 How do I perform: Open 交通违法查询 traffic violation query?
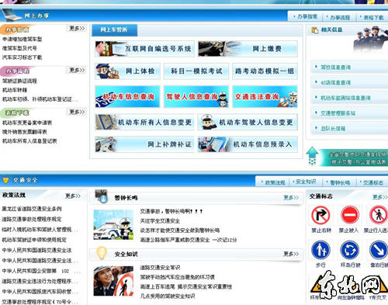click(265, 96)
